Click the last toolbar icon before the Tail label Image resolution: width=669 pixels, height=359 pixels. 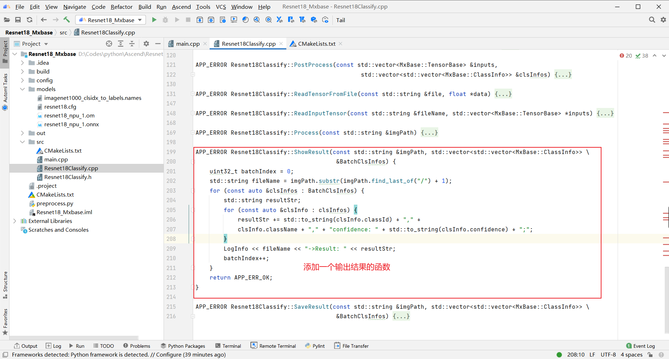click(x=325, y=20)
